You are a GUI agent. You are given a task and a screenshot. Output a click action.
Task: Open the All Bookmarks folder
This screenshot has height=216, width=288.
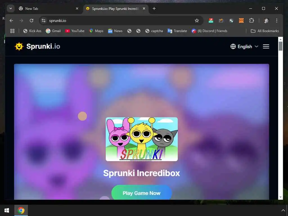265,31
